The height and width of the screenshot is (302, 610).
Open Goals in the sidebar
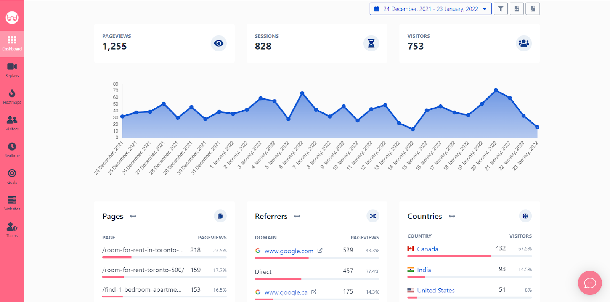tap(12, 177)
